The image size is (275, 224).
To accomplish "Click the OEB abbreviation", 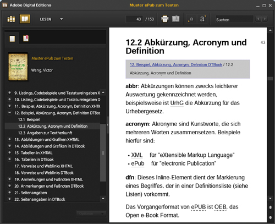I will coord(221,207).
